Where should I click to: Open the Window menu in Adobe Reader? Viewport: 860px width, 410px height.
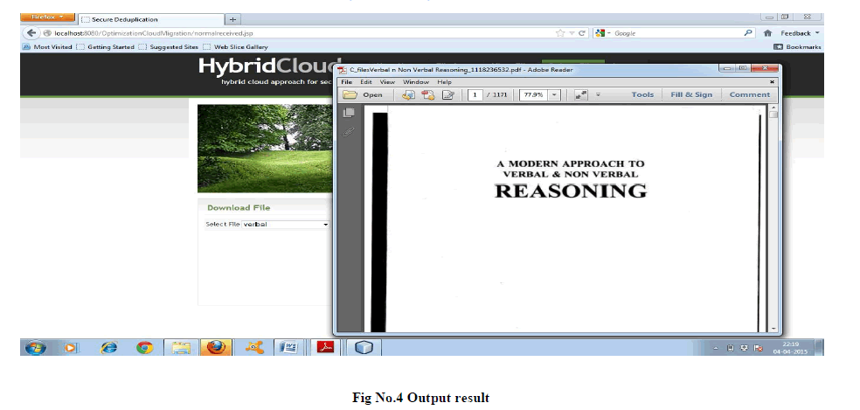point(416,81)
